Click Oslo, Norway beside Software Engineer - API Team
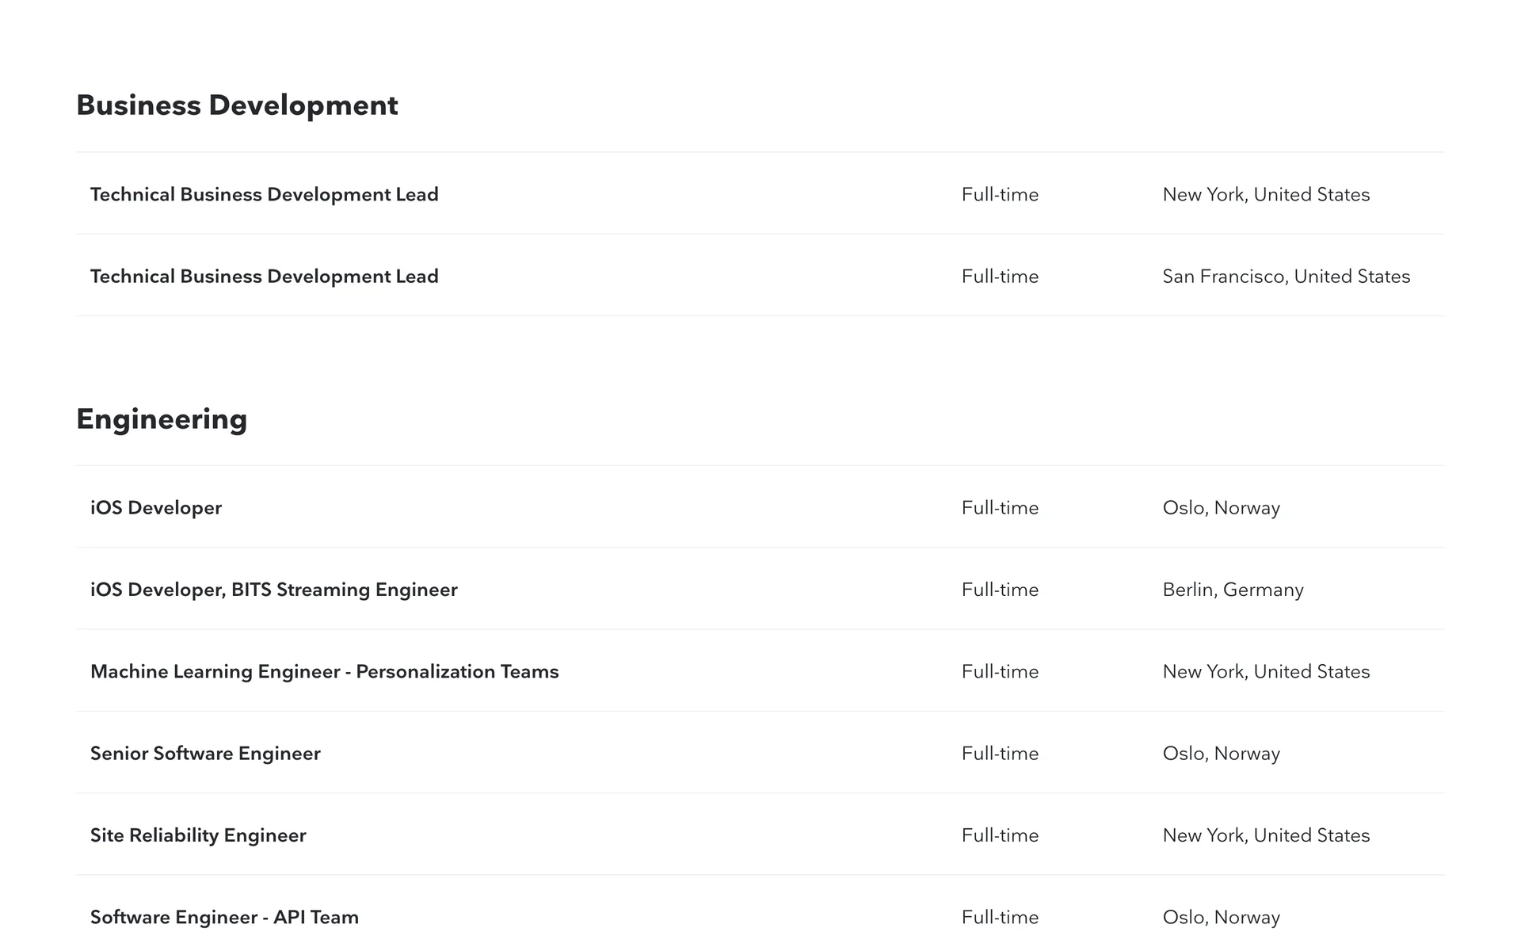Viewport: 1521px width, 951px height. (x=1221, y=917)
